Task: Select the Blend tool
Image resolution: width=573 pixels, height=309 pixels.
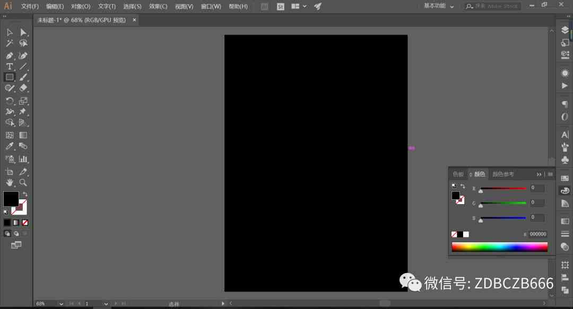Action: [23, 146]
